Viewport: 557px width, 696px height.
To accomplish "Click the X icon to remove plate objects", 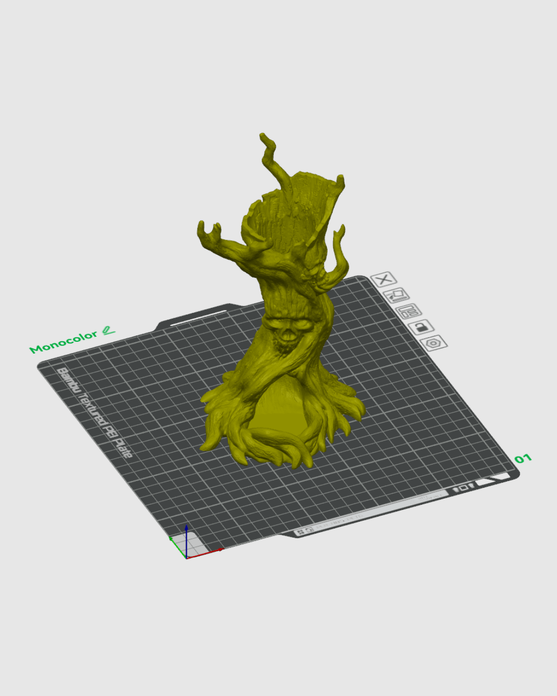I will coord(383,280).
